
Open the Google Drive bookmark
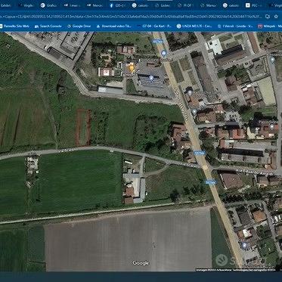(79, 26)
